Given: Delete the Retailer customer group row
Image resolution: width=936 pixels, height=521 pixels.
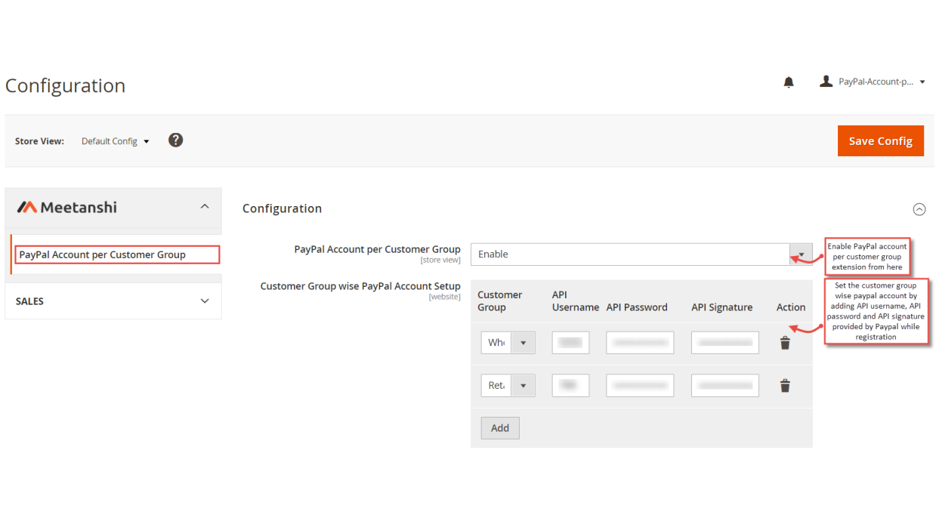Looking at the screenshot, I should pyautogui.click(x=785, y=386).
